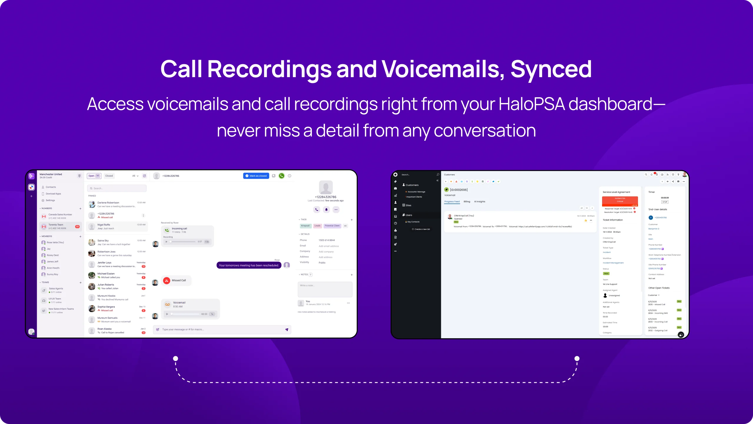
Task: Collapse the DETAILS section
Action: (299, 234)
